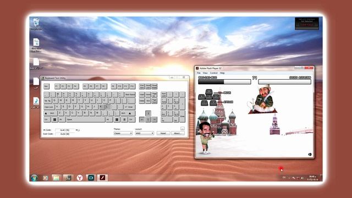Click the Keyboard Test Utility title bar icon
The height and width of the screenshot is (198, 352).
coord(43,78)
